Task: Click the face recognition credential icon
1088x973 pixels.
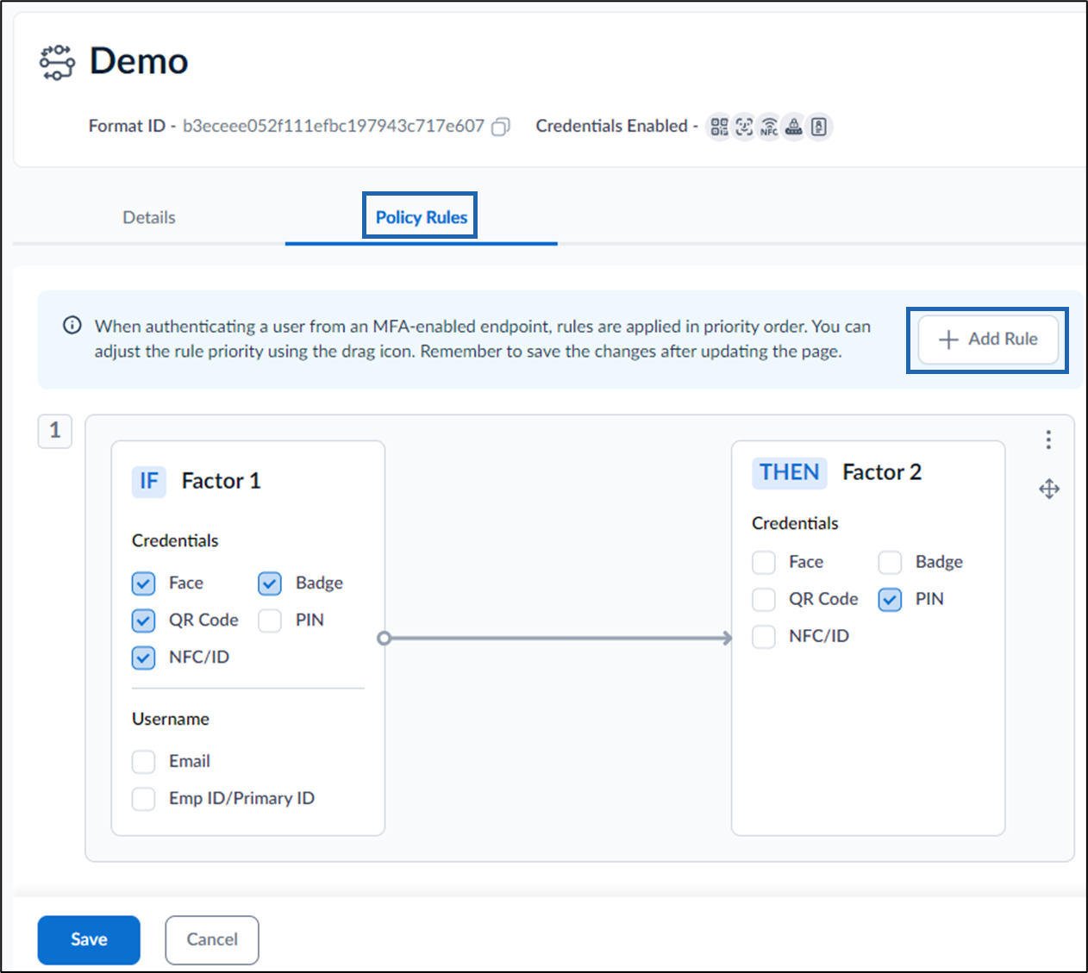Action: (x=744, y=127)
